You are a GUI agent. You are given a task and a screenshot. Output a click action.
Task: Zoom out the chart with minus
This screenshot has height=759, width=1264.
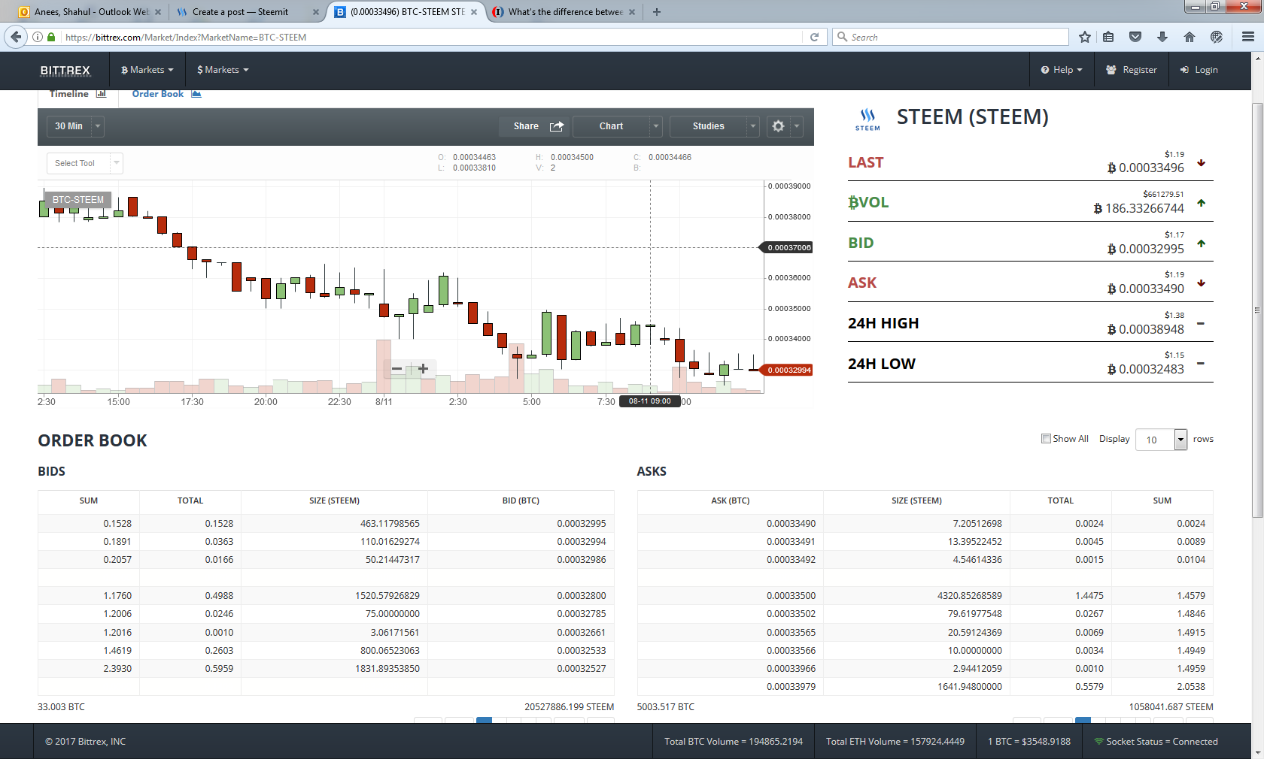pos(397,369)
